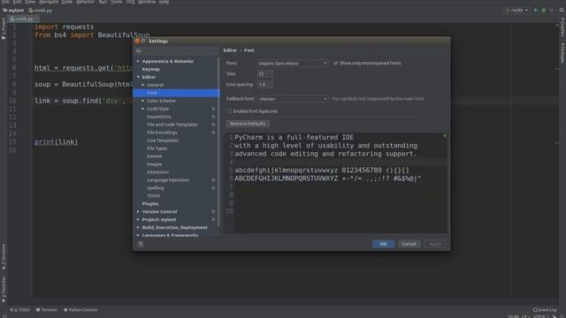The height and width of the screenshot is (318, 566).
Task: Select Emmet in settings tree
Action: [155, 156]
